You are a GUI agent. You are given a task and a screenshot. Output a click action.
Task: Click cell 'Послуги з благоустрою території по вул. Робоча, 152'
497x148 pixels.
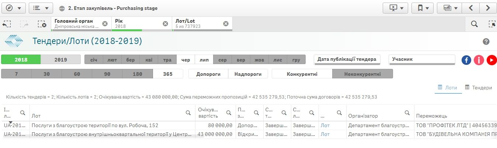pos(112,125)
